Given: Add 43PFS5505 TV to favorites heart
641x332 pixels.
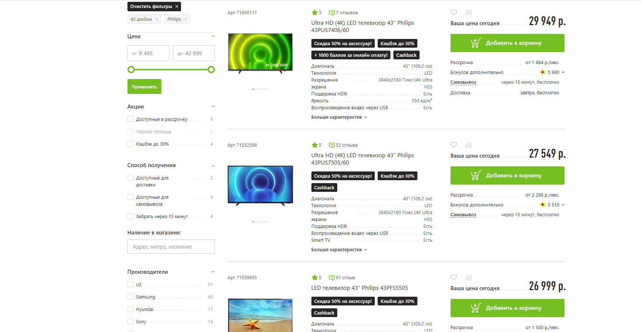Looking at the screenshot, I should (454, 277).
